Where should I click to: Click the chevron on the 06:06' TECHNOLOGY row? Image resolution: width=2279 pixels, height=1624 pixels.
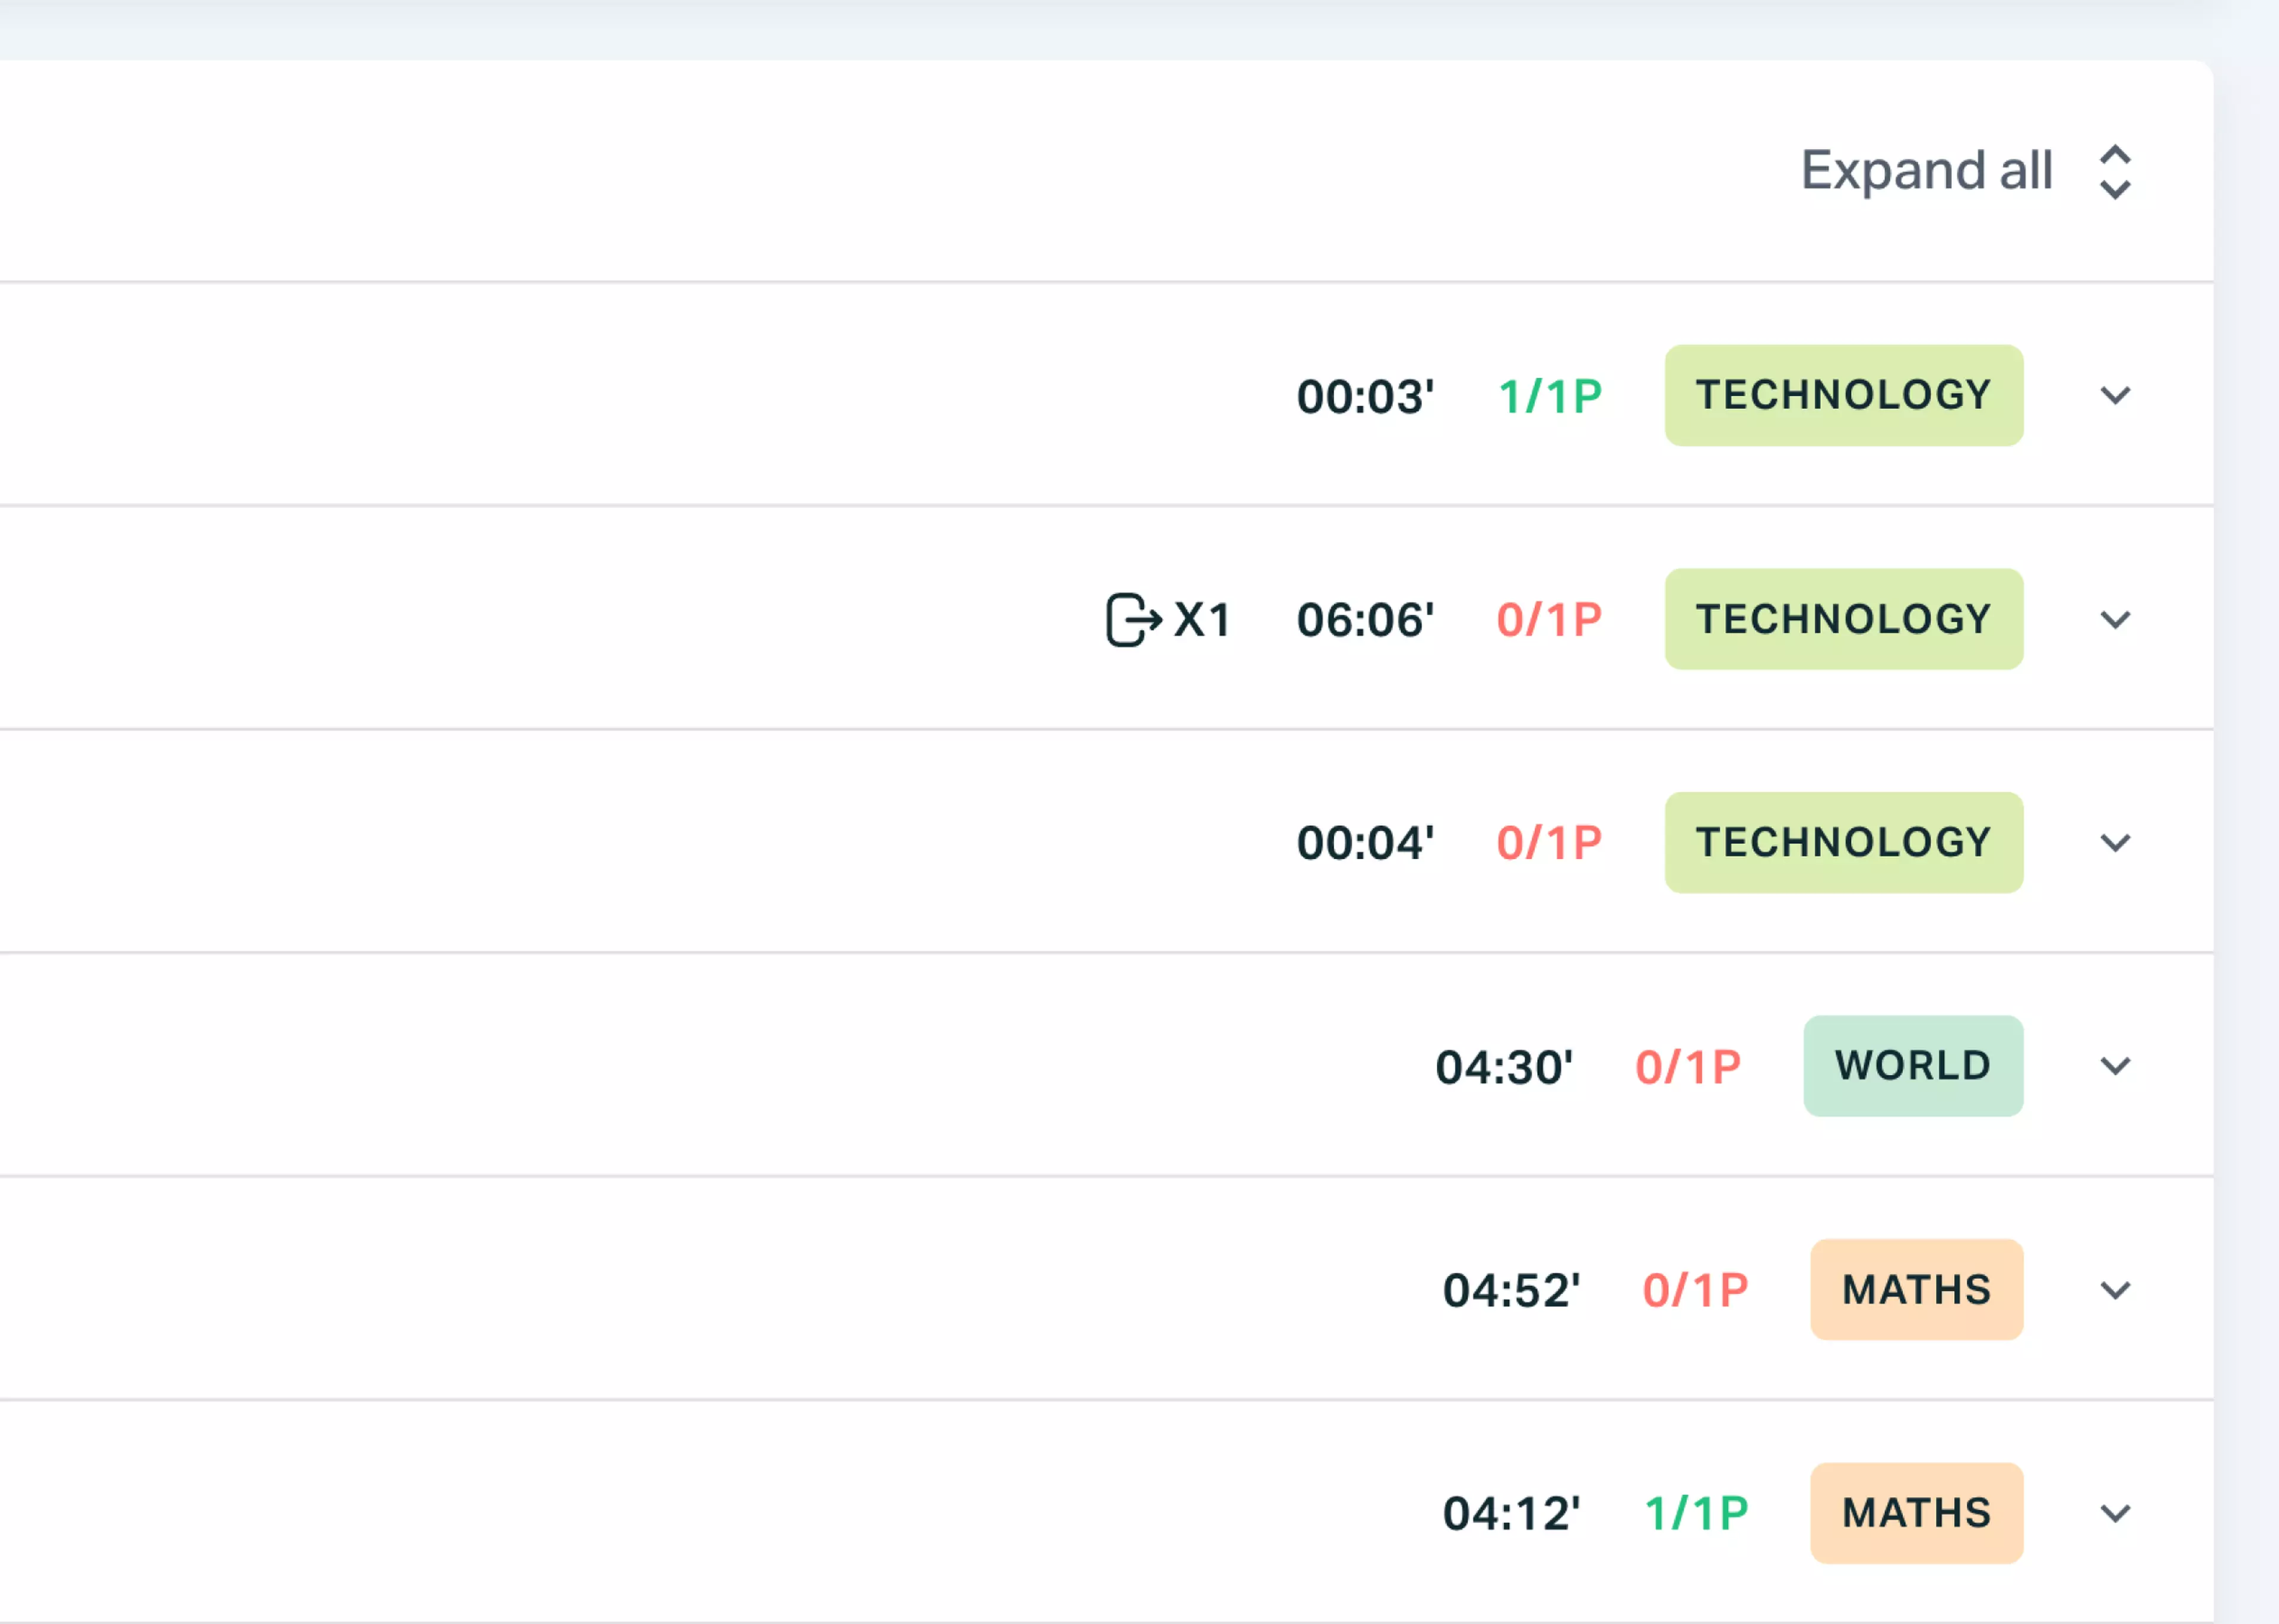click(x=2115, y=620)
